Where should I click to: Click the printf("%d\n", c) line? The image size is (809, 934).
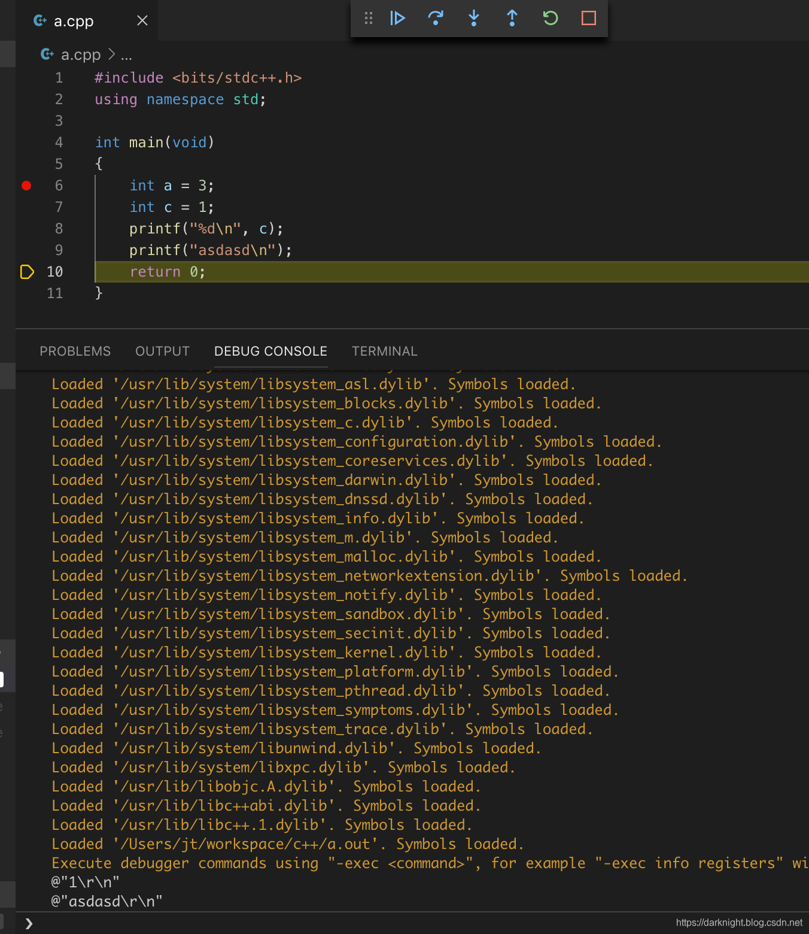pos(206,229)
